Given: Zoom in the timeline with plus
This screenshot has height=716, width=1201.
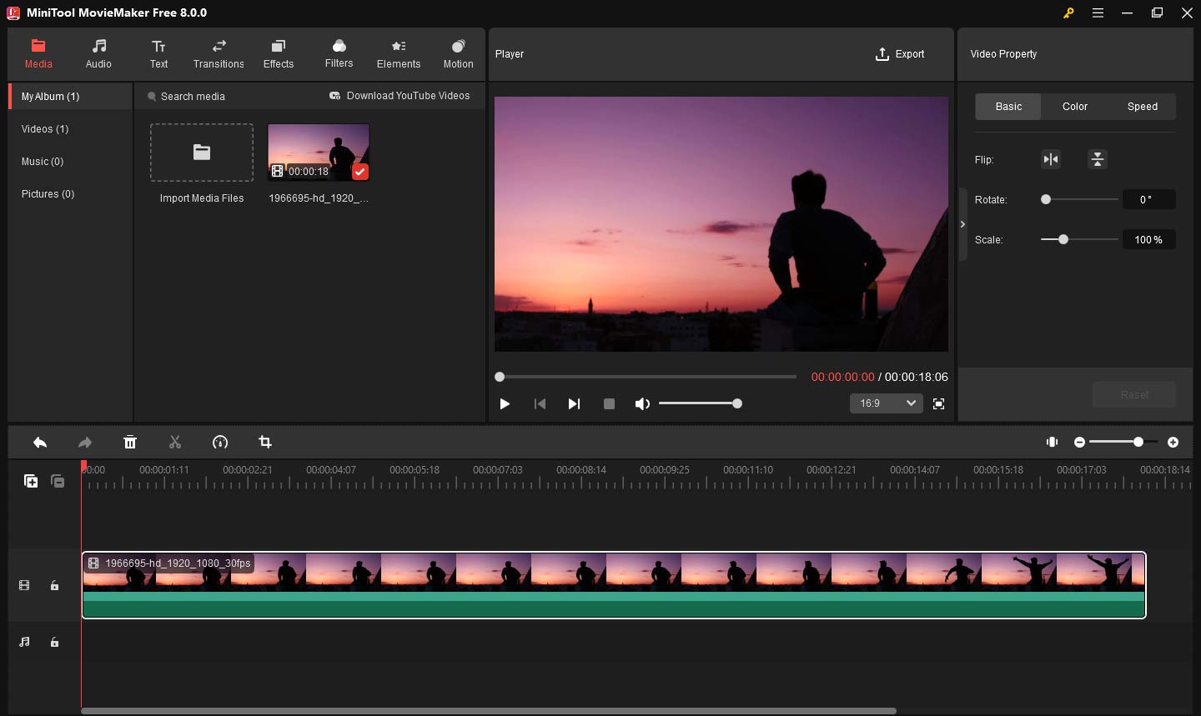Looking at the screenshot, I should (x=1173, y=442).
